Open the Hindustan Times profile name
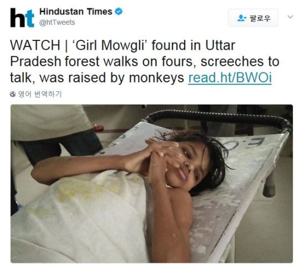The height and width of the screenshot is (266, 305). point(76,12)
